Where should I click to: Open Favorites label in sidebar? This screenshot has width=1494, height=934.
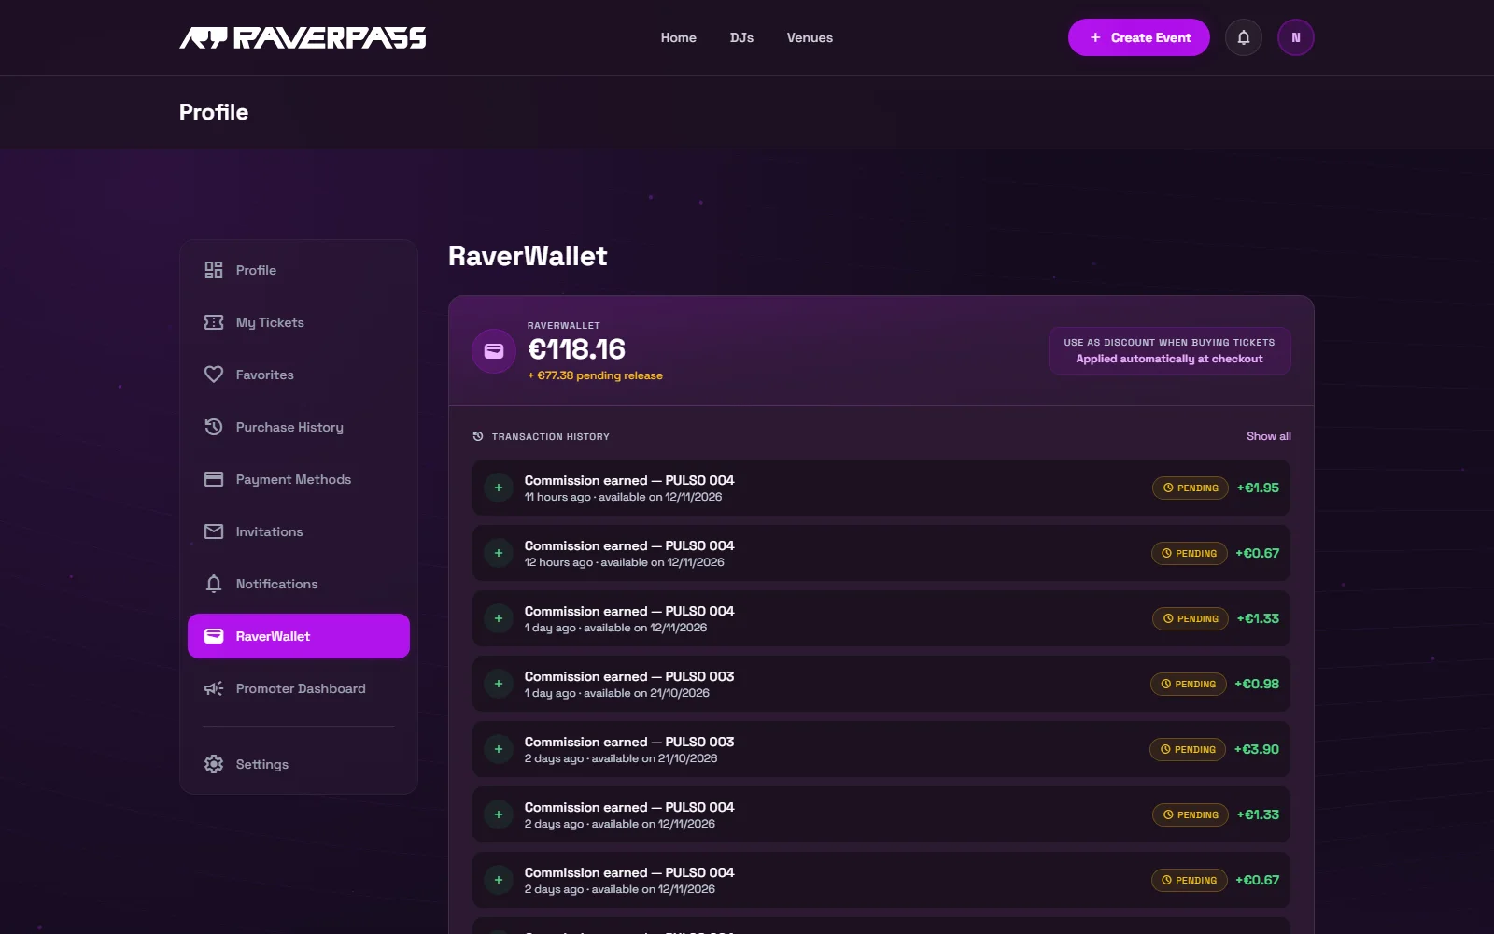tap(264, 375)
